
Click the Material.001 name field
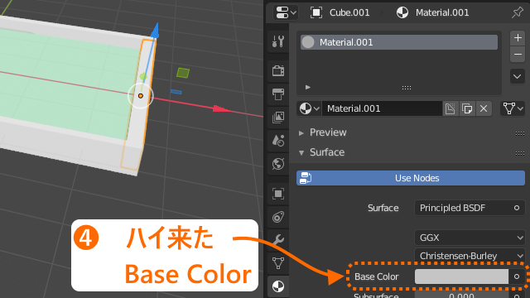pyautogui.click(x=382, y=108)
